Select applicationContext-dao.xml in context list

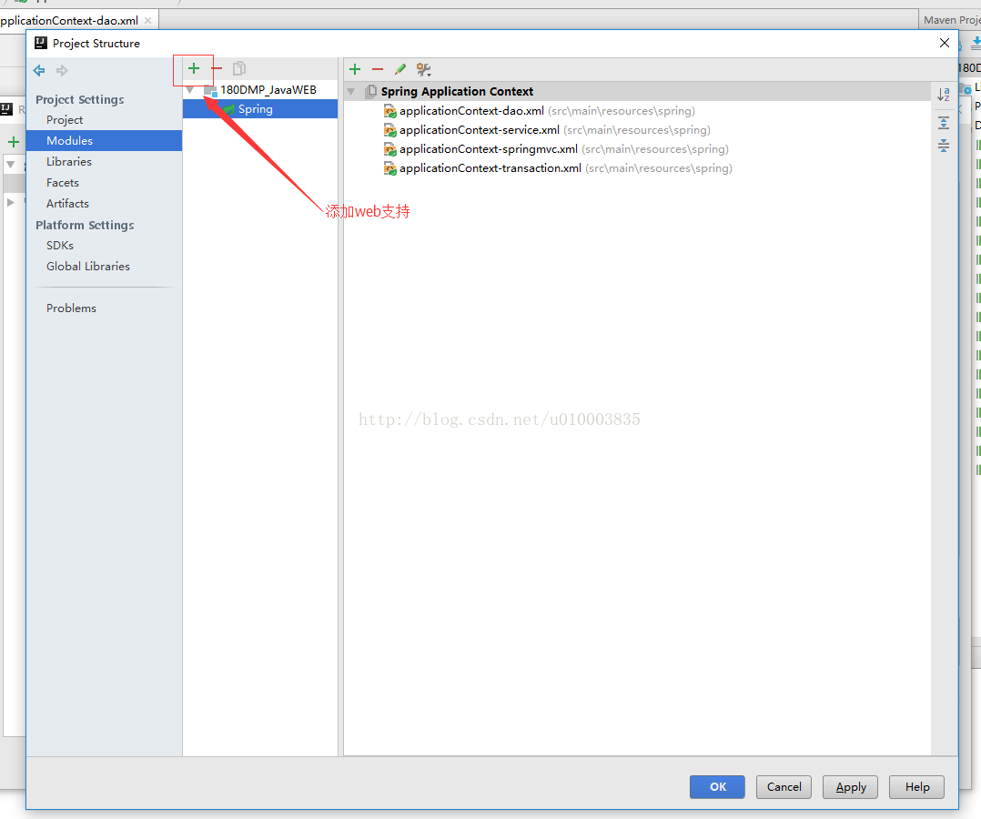tap(472, 111)
